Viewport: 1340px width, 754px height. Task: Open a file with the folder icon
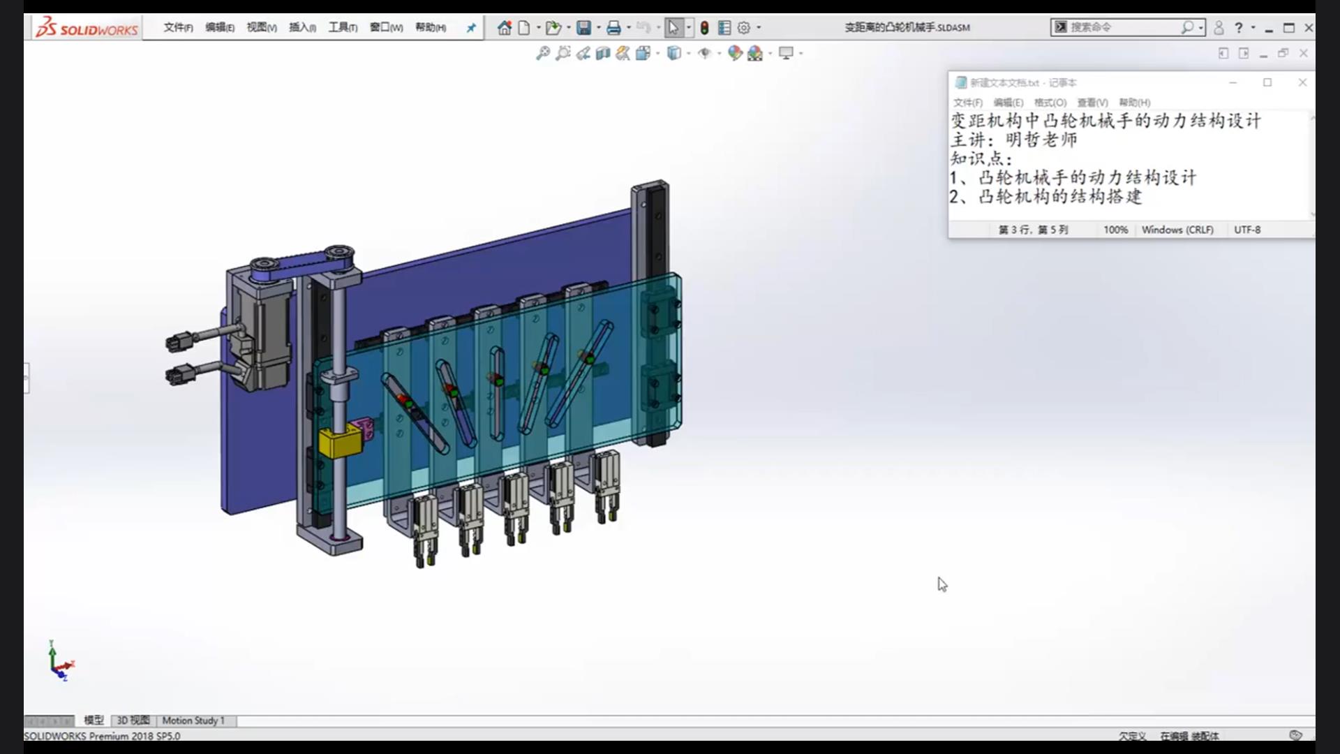click(x=553, y=28)
